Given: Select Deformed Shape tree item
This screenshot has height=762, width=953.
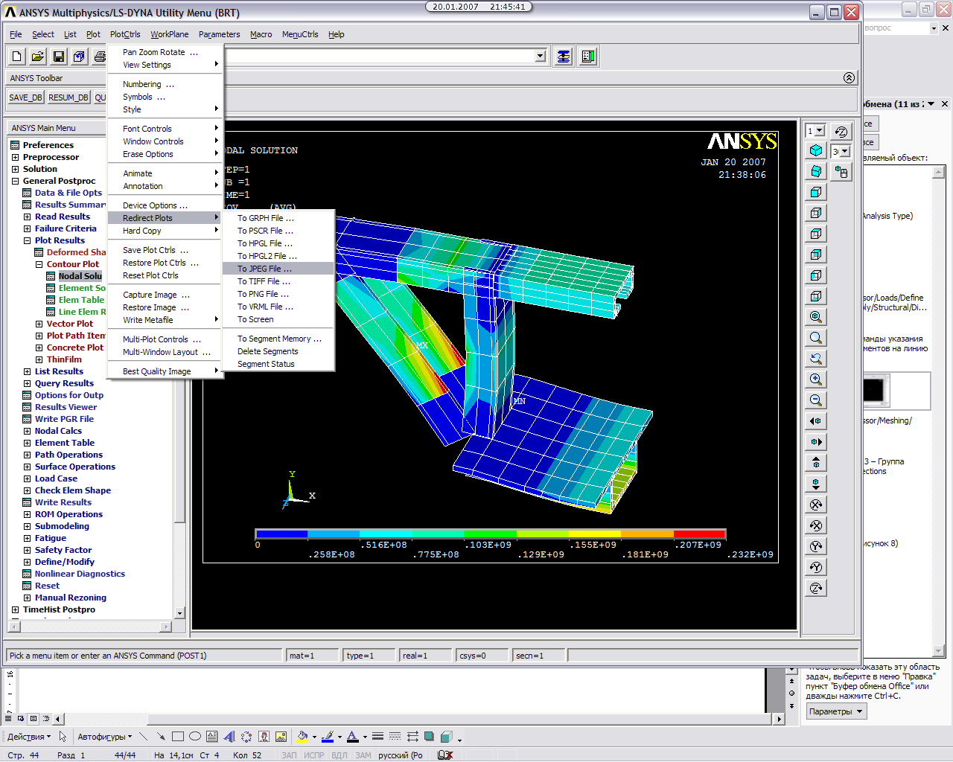Looking at the screenshot, I should pos(77,252).
